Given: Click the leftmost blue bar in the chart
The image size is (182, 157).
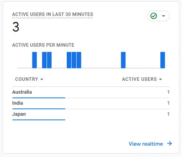Looking at the screenshot, I should tap(35, 60).
